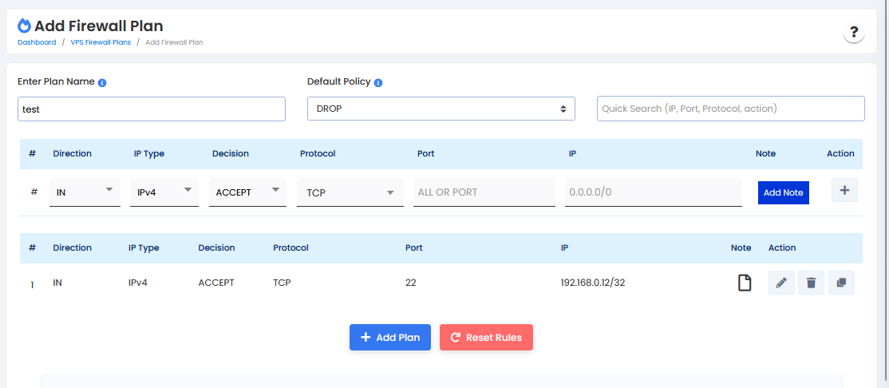Viewport: 889px width, 388px height.
Task: Click the info icon next to Enter Plan Name
Action: 102,82
